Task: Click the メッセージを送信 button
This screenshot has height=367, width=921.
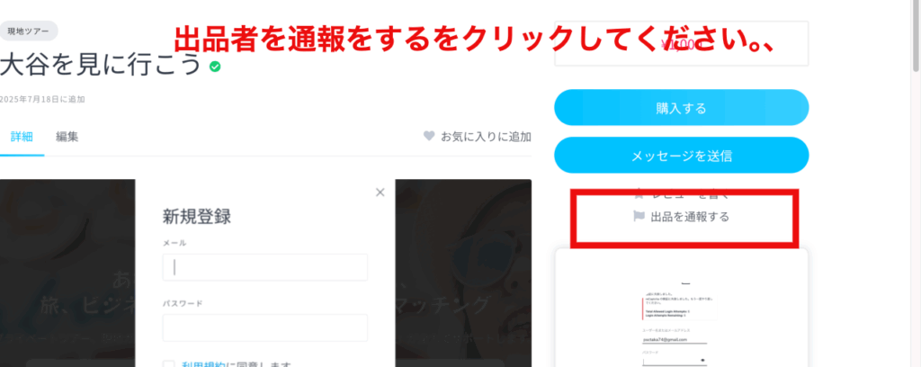Action: pyautogui.click(x=682, y=155)
